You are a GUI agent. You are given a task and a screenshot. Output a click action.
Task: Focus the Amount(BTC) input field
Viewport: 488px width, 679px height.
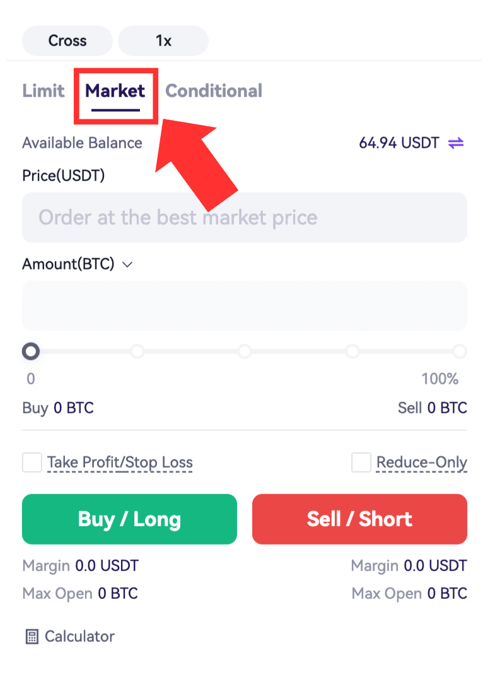[245, 306]
